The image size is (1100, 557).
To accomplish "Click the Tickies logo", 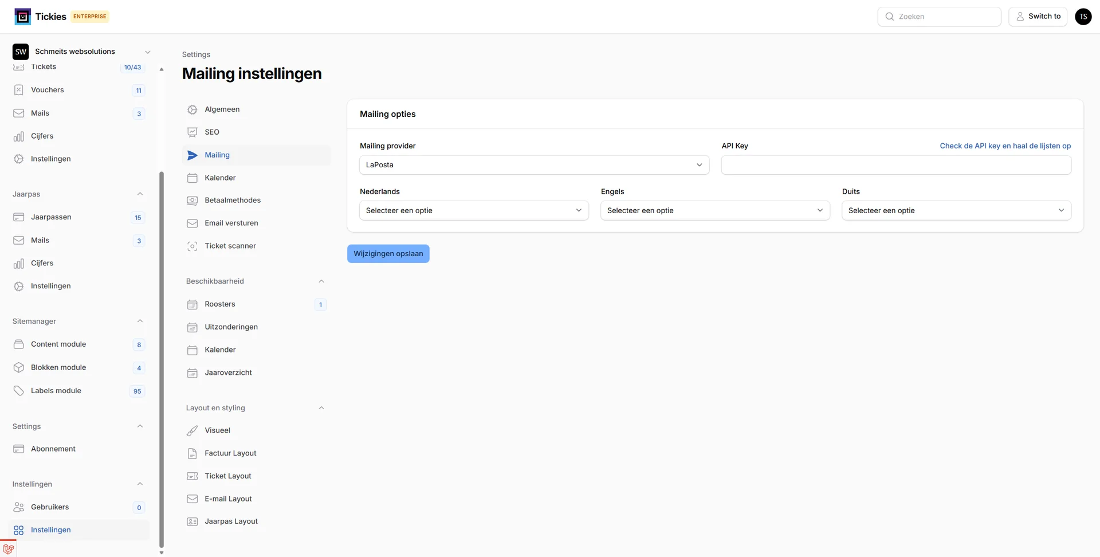I will pos(23,16).
